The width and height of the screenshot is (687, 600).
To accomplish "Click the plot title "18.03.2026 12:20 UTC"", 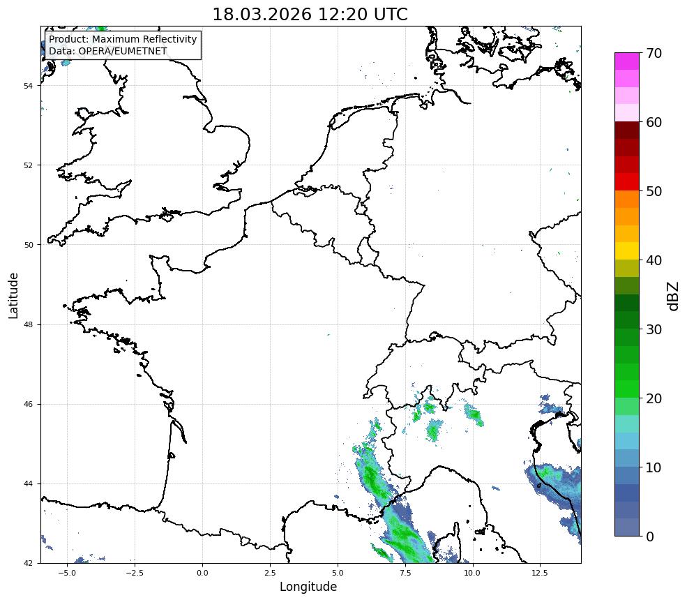I will click(x=310, y=15).
